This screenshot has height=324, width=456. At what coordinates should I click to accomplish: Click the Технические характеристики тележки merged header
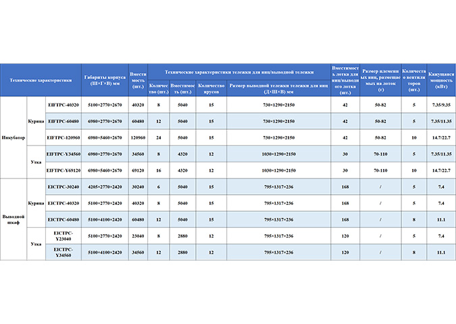[x=239, y=72]
